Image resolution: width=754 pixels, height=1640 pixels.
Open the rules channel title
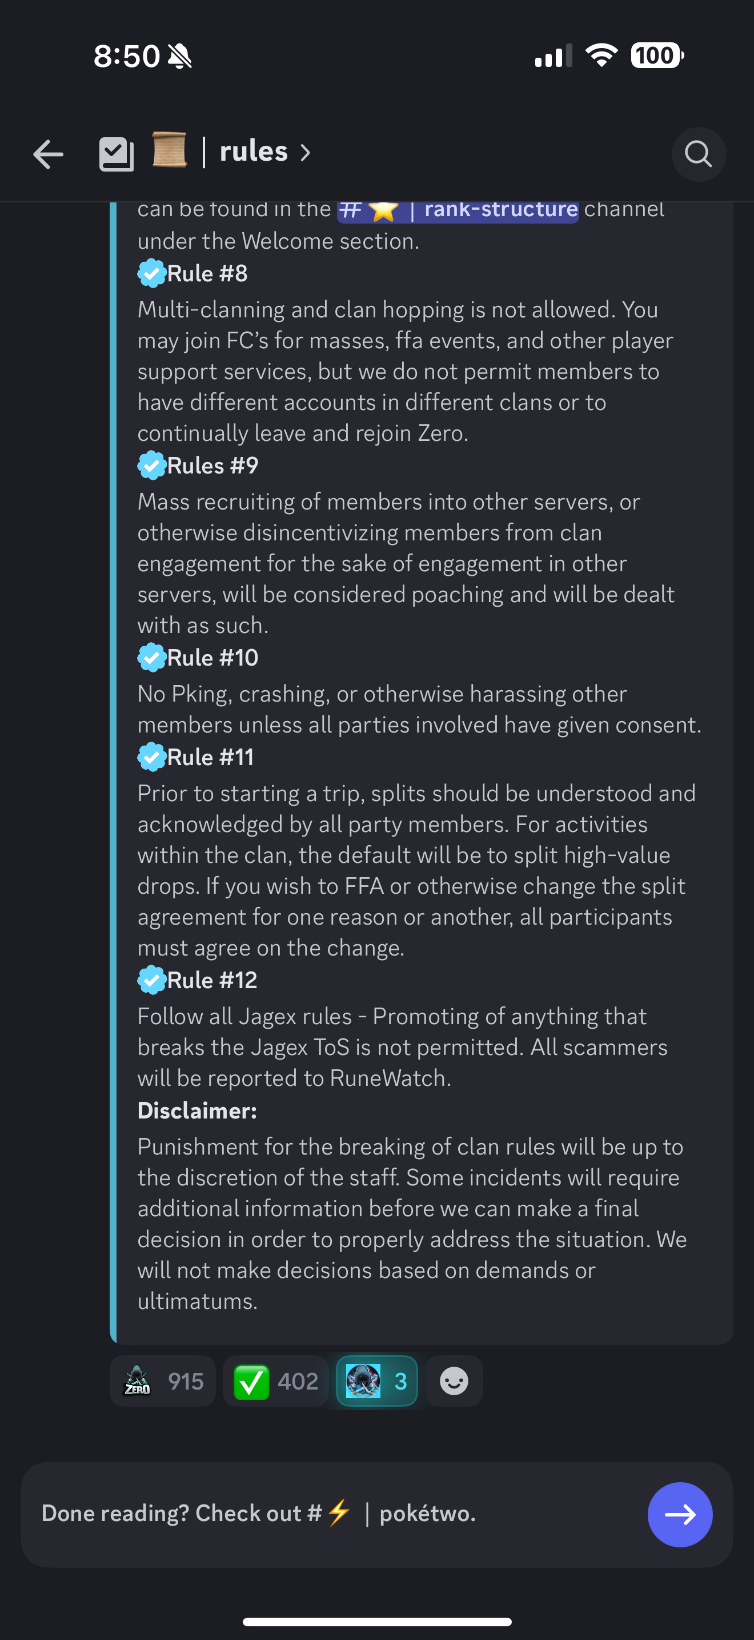(x=254, y=152)
